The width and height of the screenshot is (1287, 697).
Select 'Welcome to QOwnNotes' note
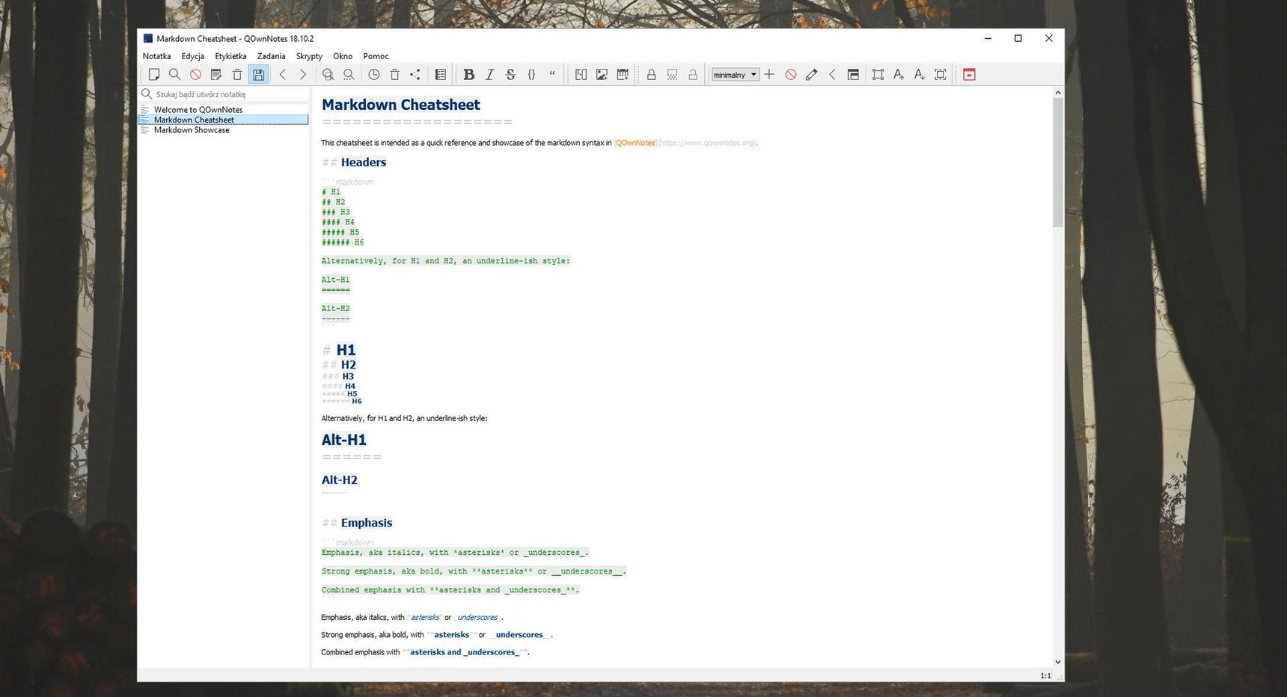coord(198,109)
